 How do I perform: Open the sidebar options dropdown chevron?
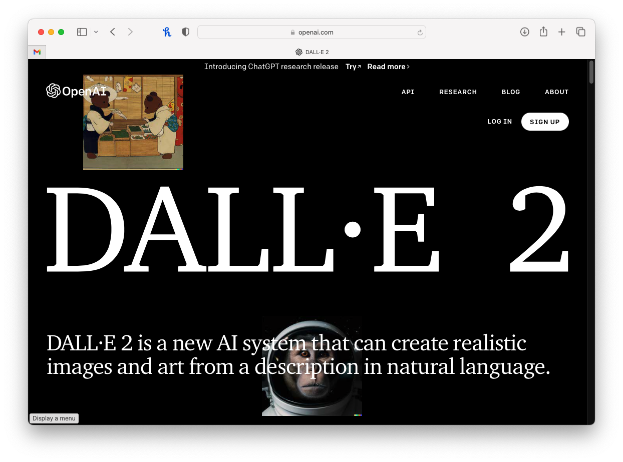[96, 32]
